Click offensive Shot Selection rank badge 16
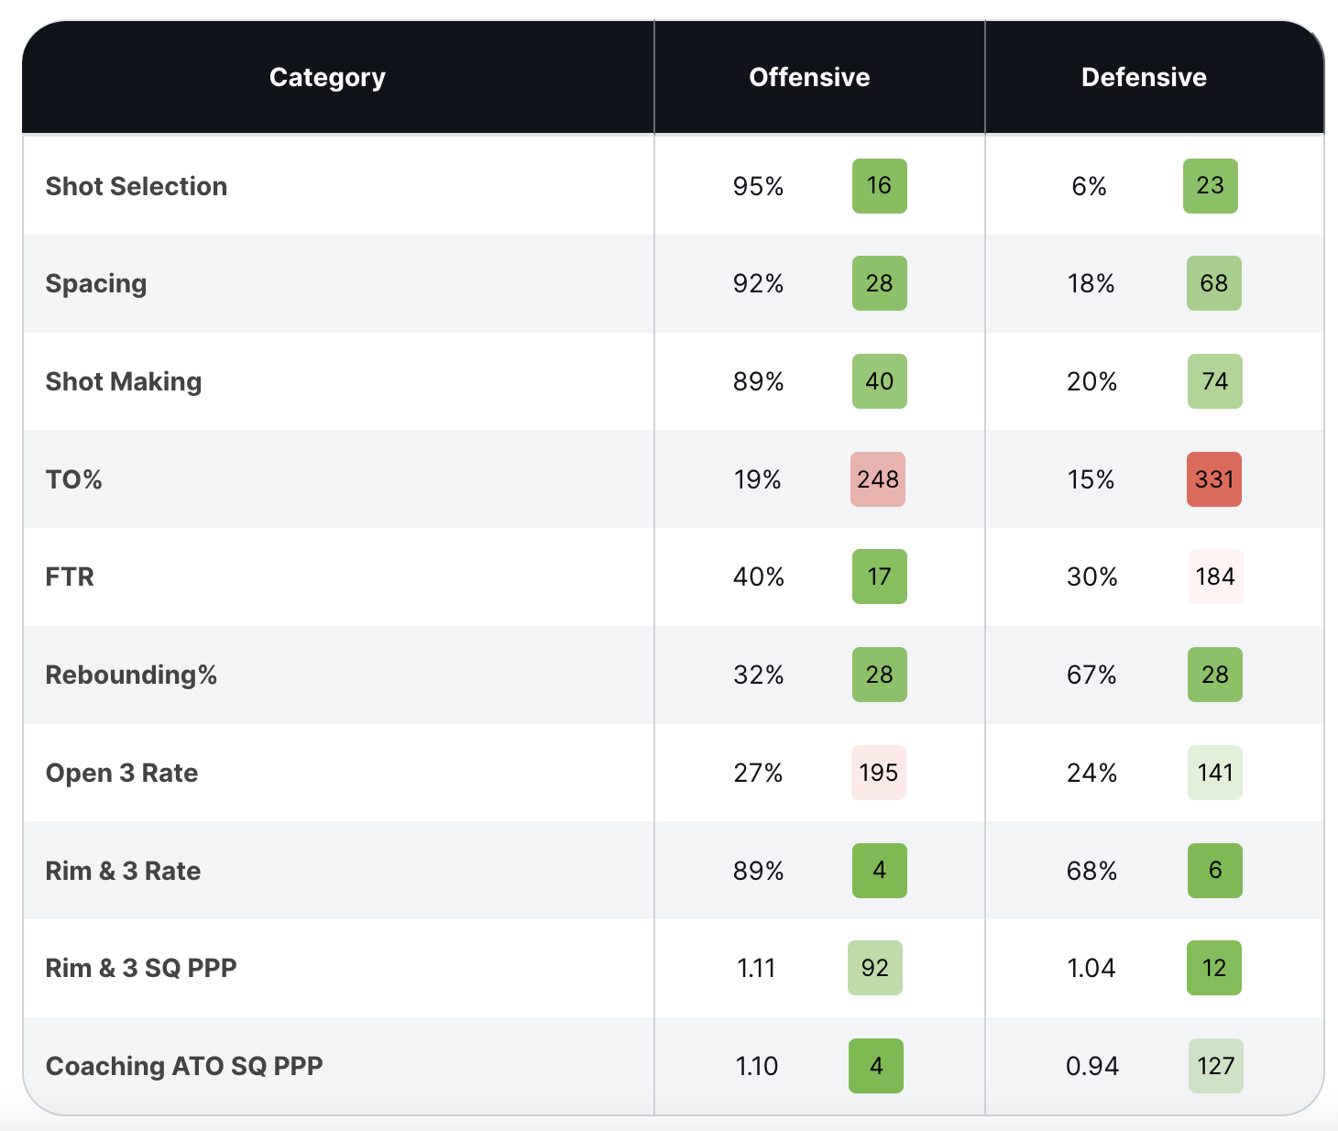Screen dimensions: 1338x1131 879,186
